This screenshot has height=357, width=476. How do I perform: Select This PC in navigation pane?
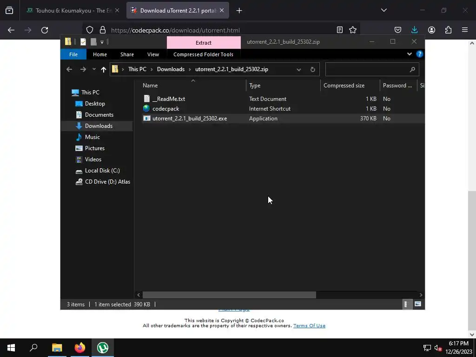90,93
